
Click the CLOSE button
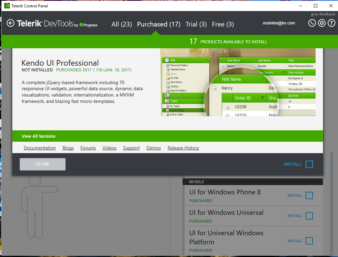click(x=42, y=164)
